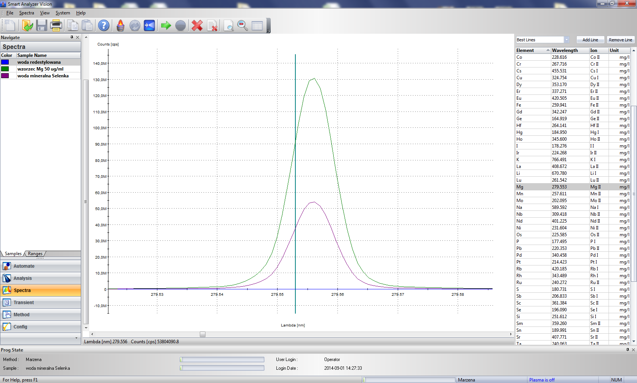Start measurement with the green arrow icon

pos(166,25)
